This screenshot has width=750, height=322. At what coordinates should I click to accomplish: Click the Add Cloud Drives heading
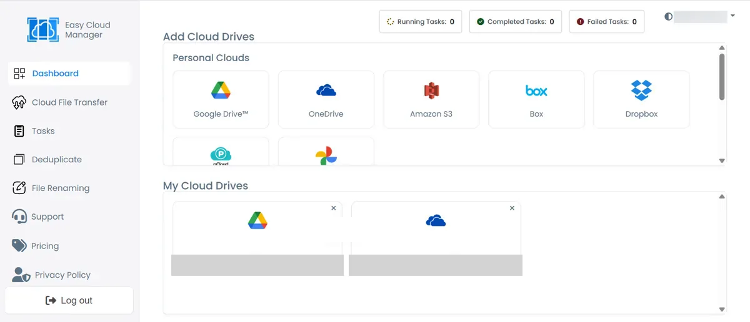pyautogui.click(x=209, y=37)
